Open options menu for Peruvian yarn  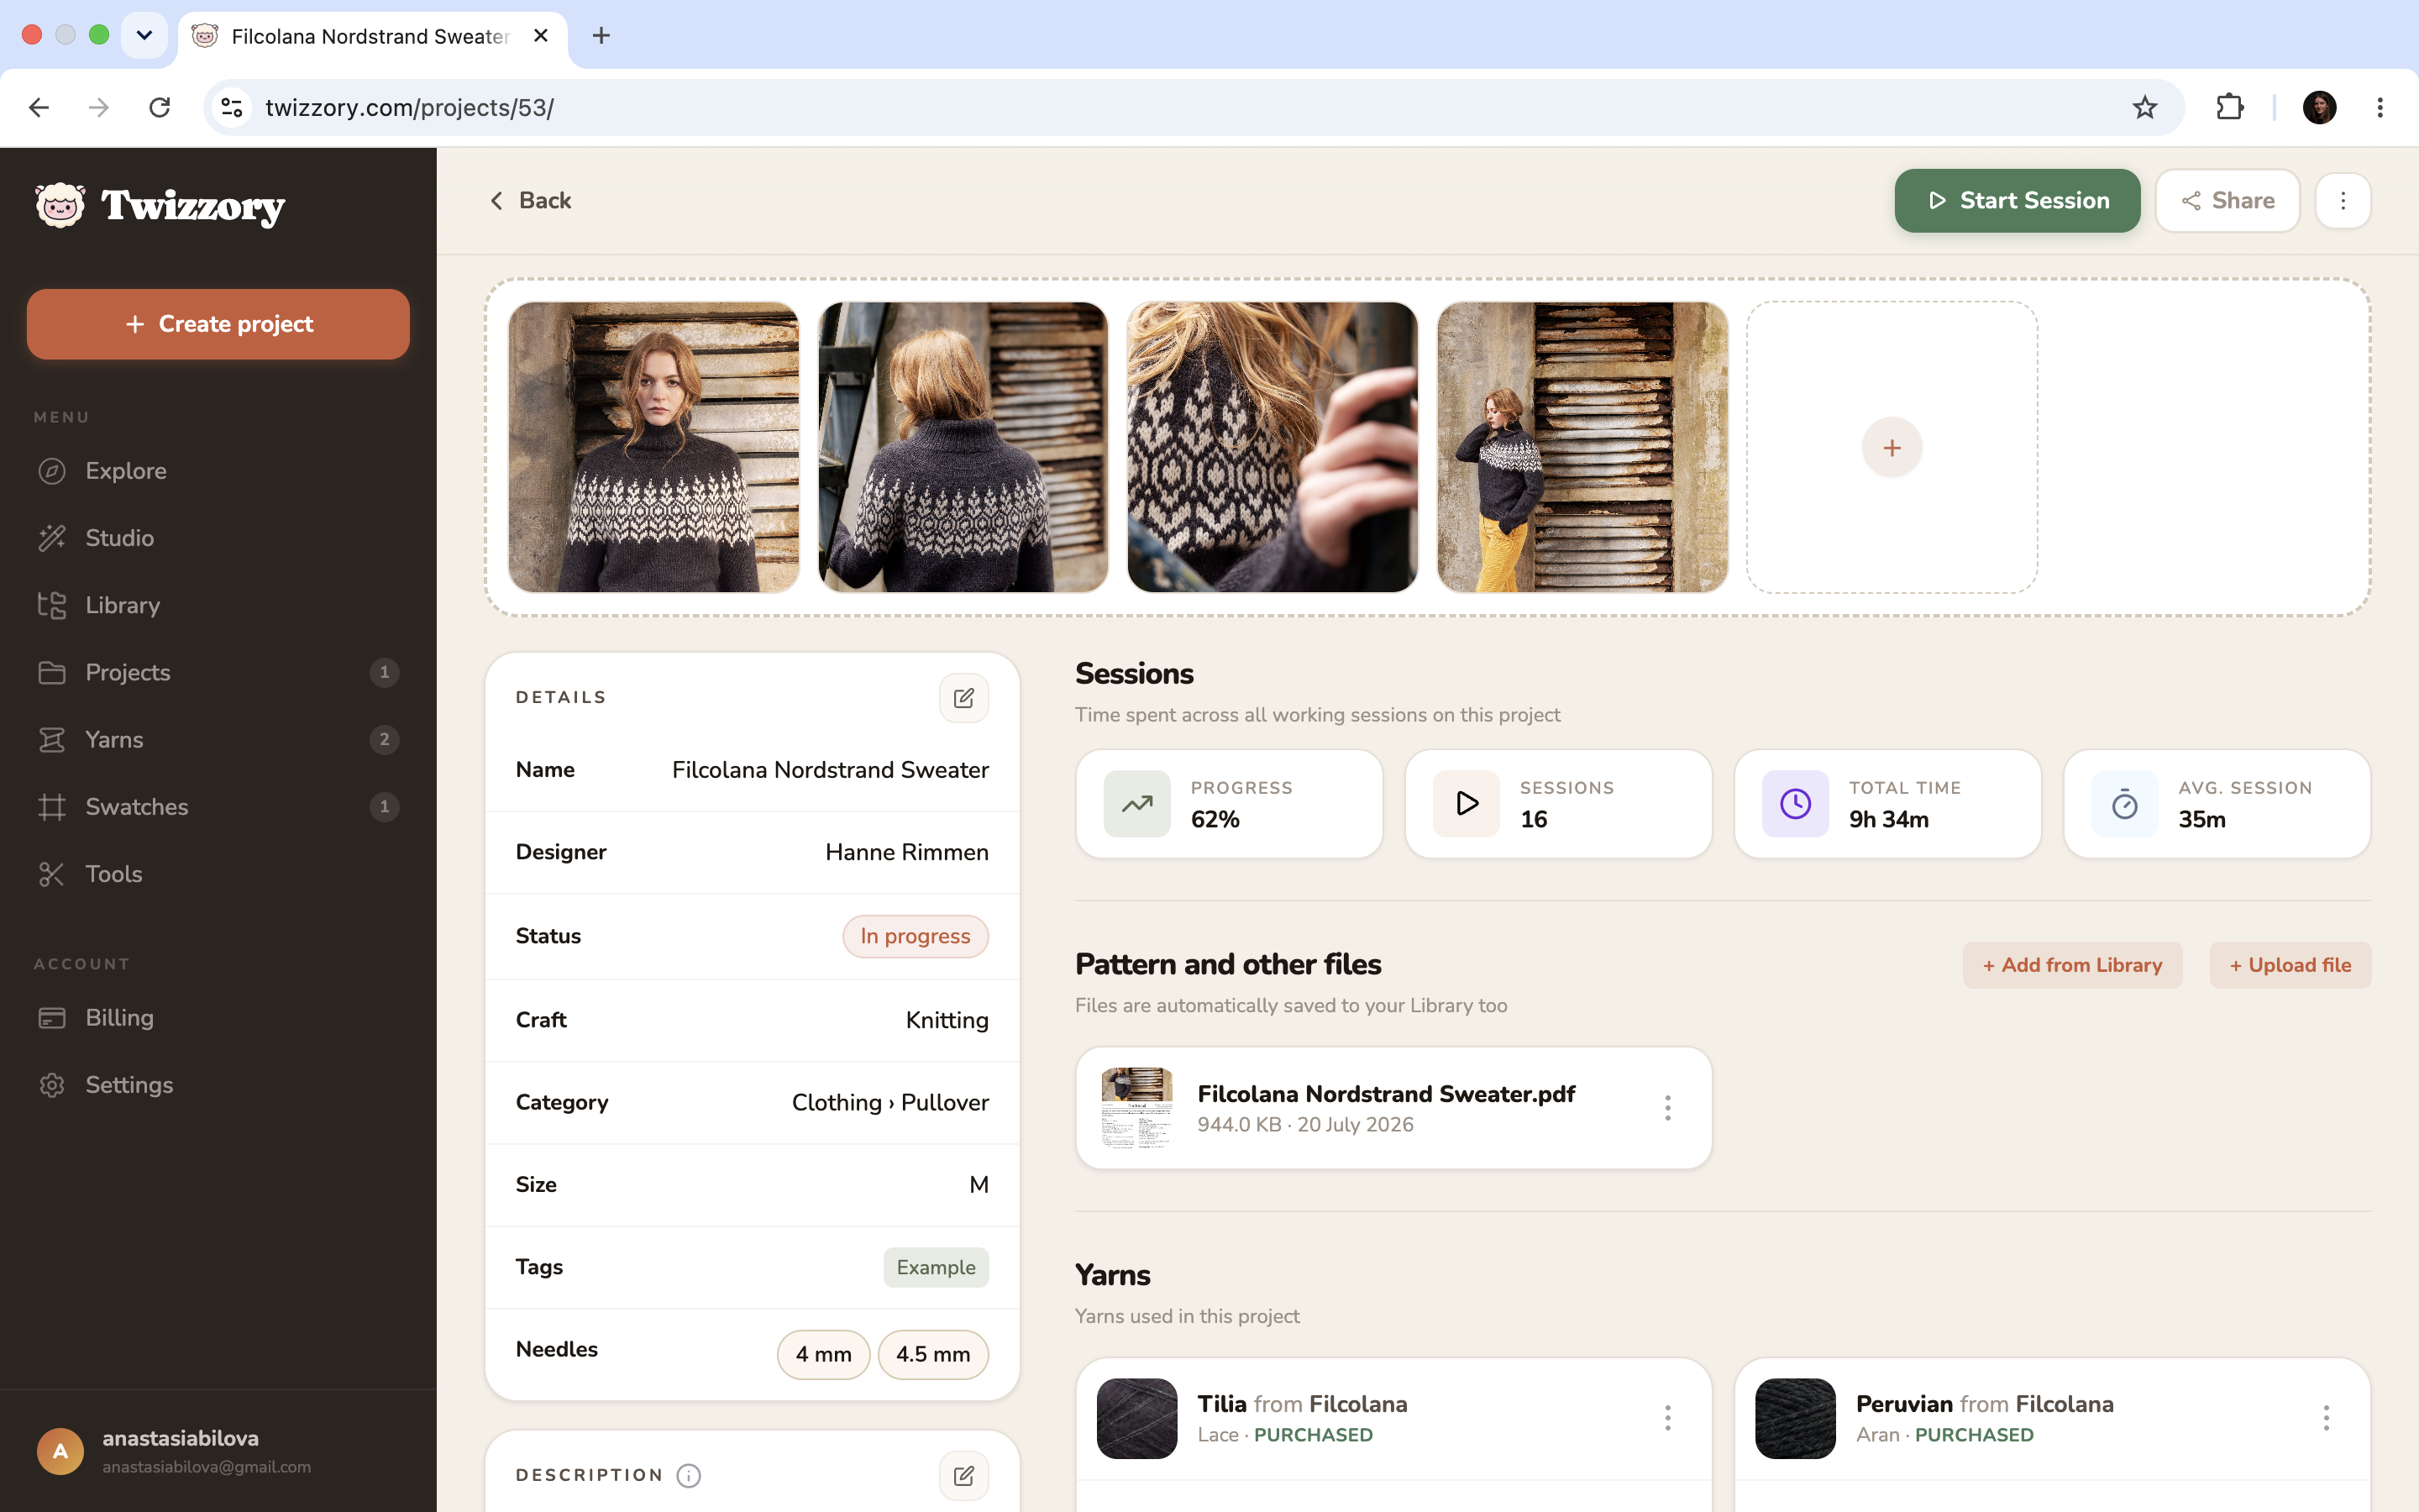(x=2326, y=1418)
